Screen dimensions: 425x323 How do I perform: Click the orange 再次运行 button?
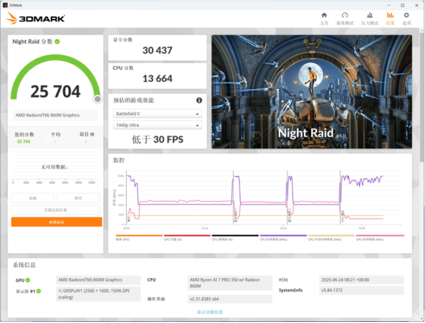pos(56,222)
